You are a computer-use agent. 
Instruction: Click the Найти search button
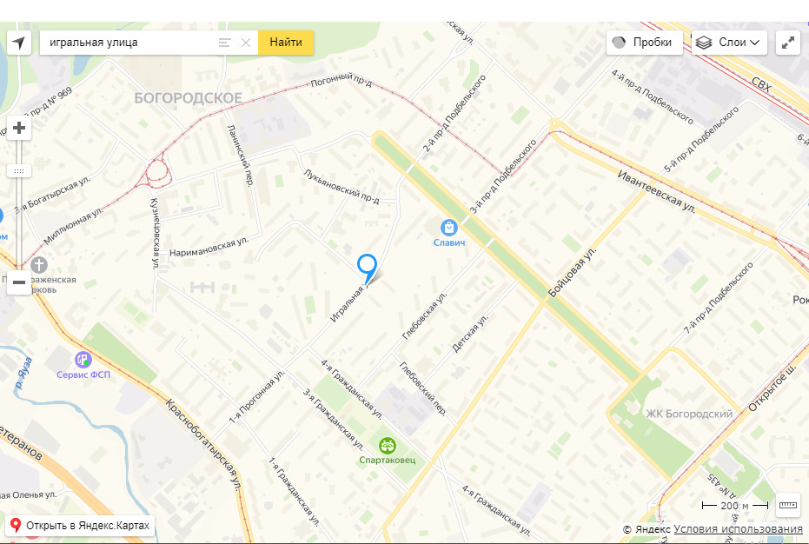pyautogui.click(x=286, y=43)
